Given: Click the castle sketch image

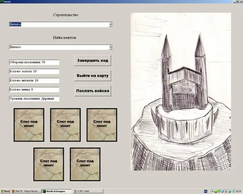Looking at the screenshot, I should pos(181,92).
